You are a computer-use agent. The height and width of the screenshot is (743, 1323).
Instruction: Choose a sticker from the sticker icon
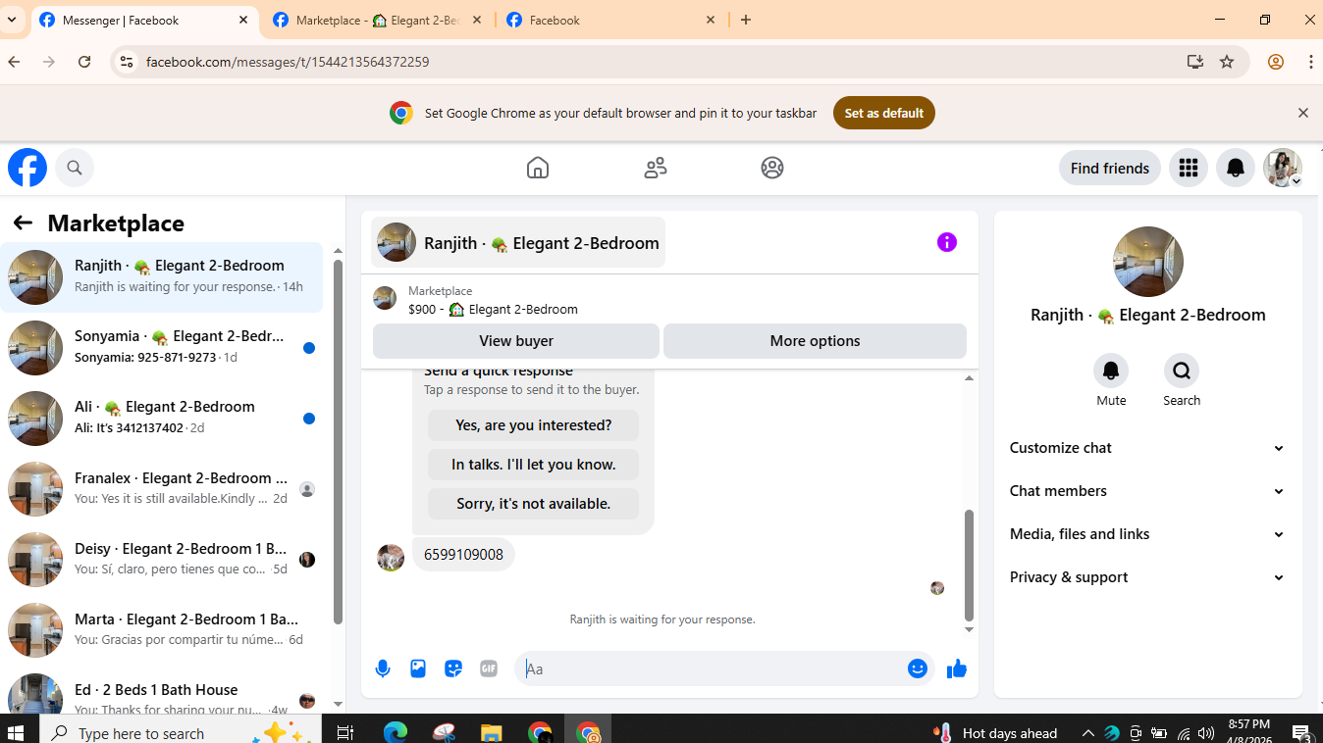[x=453, y=669]
